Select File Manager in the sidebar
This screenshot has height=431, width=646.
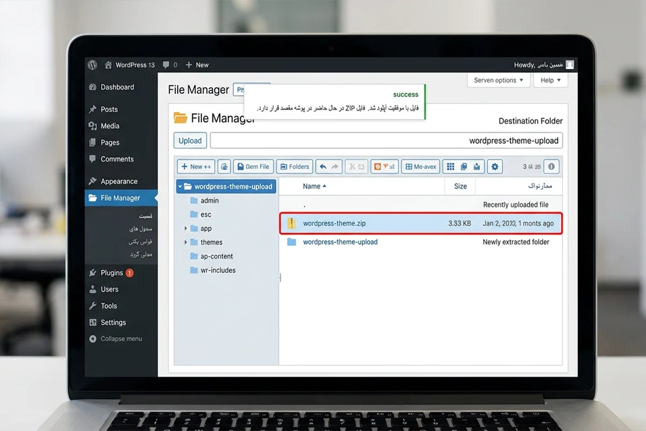pos(121,198)
